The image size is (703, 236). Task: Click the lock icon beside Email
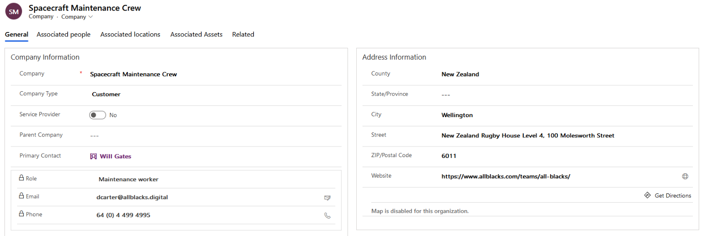click(x=22, y=196)
